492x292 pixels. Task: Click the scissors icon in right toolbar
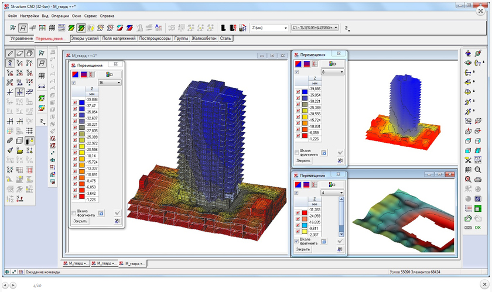(x=467, y=160)
